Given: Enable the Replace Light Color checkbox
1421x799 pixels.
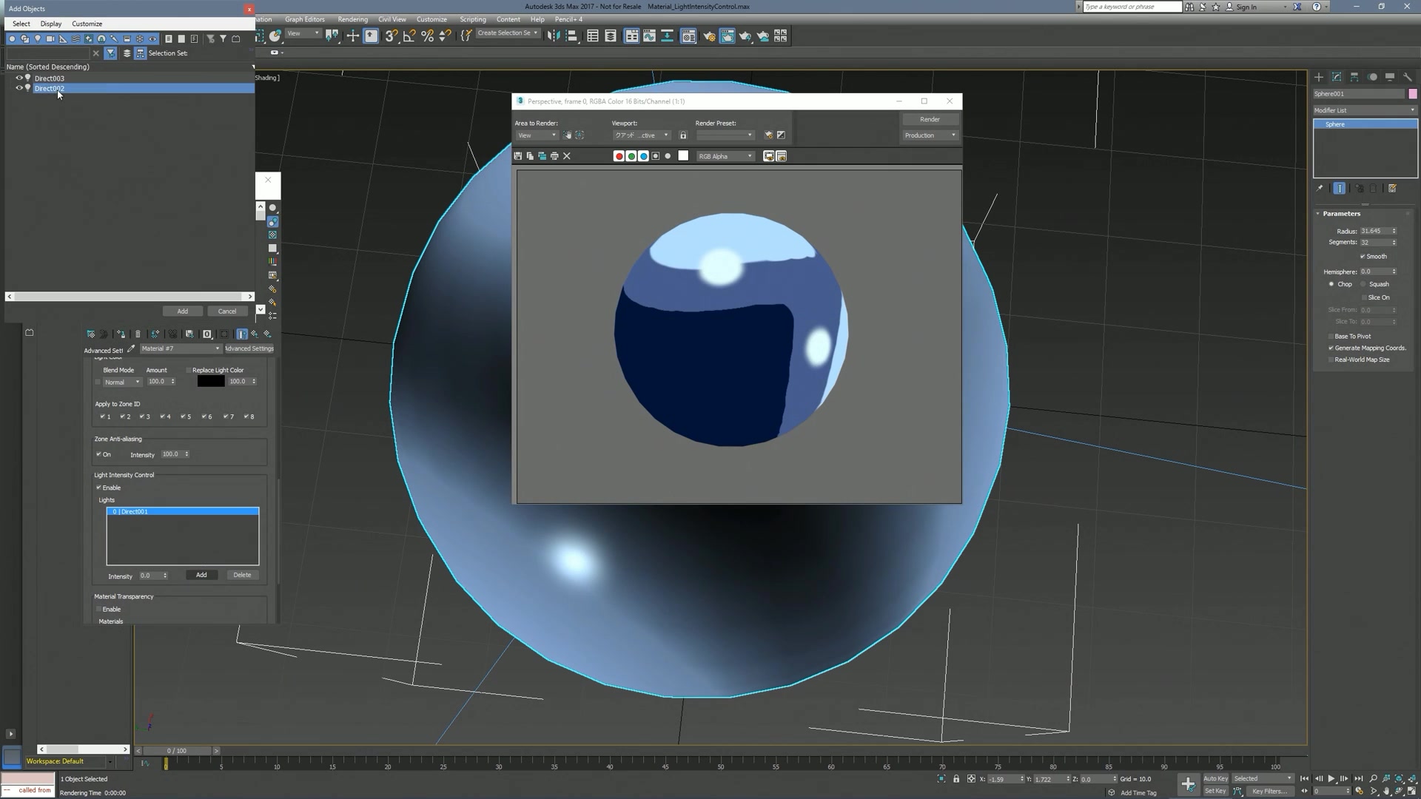Looking at the screenshot, I should coord(189,370).
